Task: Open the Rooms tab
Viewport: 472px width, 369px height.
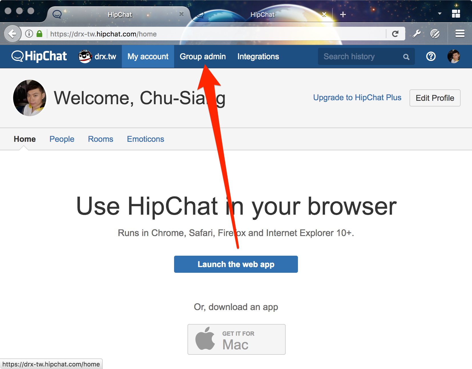Action: point(101,139)
